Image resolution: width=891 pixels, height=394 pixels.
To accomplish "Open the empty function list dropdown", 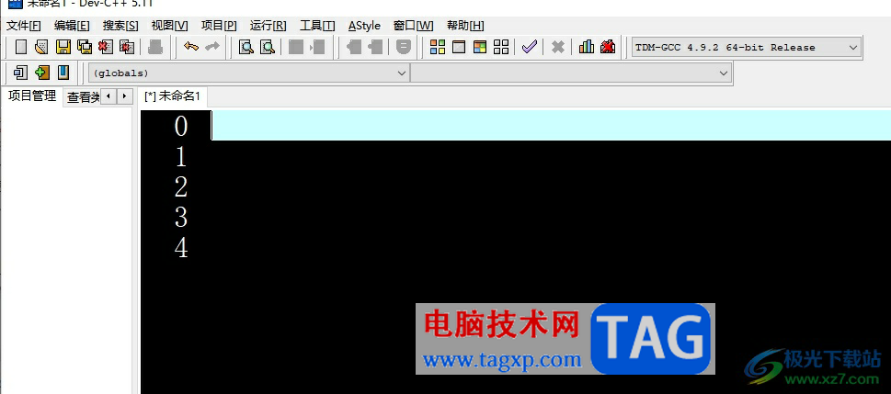I will coord(570,73).
